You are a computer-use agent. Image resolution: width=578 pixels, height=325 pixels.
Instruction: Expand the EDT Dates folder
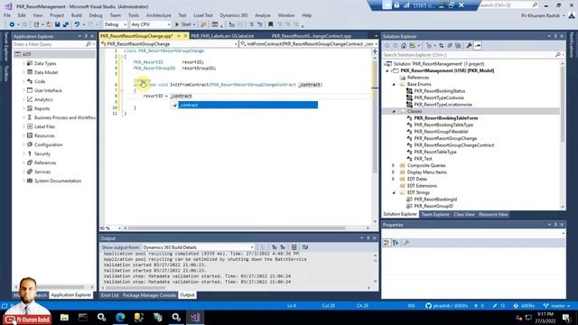pyautogui.click(x=394, y=179)
